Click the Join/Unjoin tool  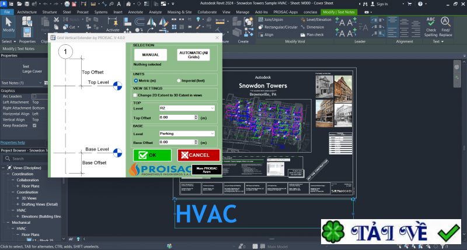coord(274,19)
